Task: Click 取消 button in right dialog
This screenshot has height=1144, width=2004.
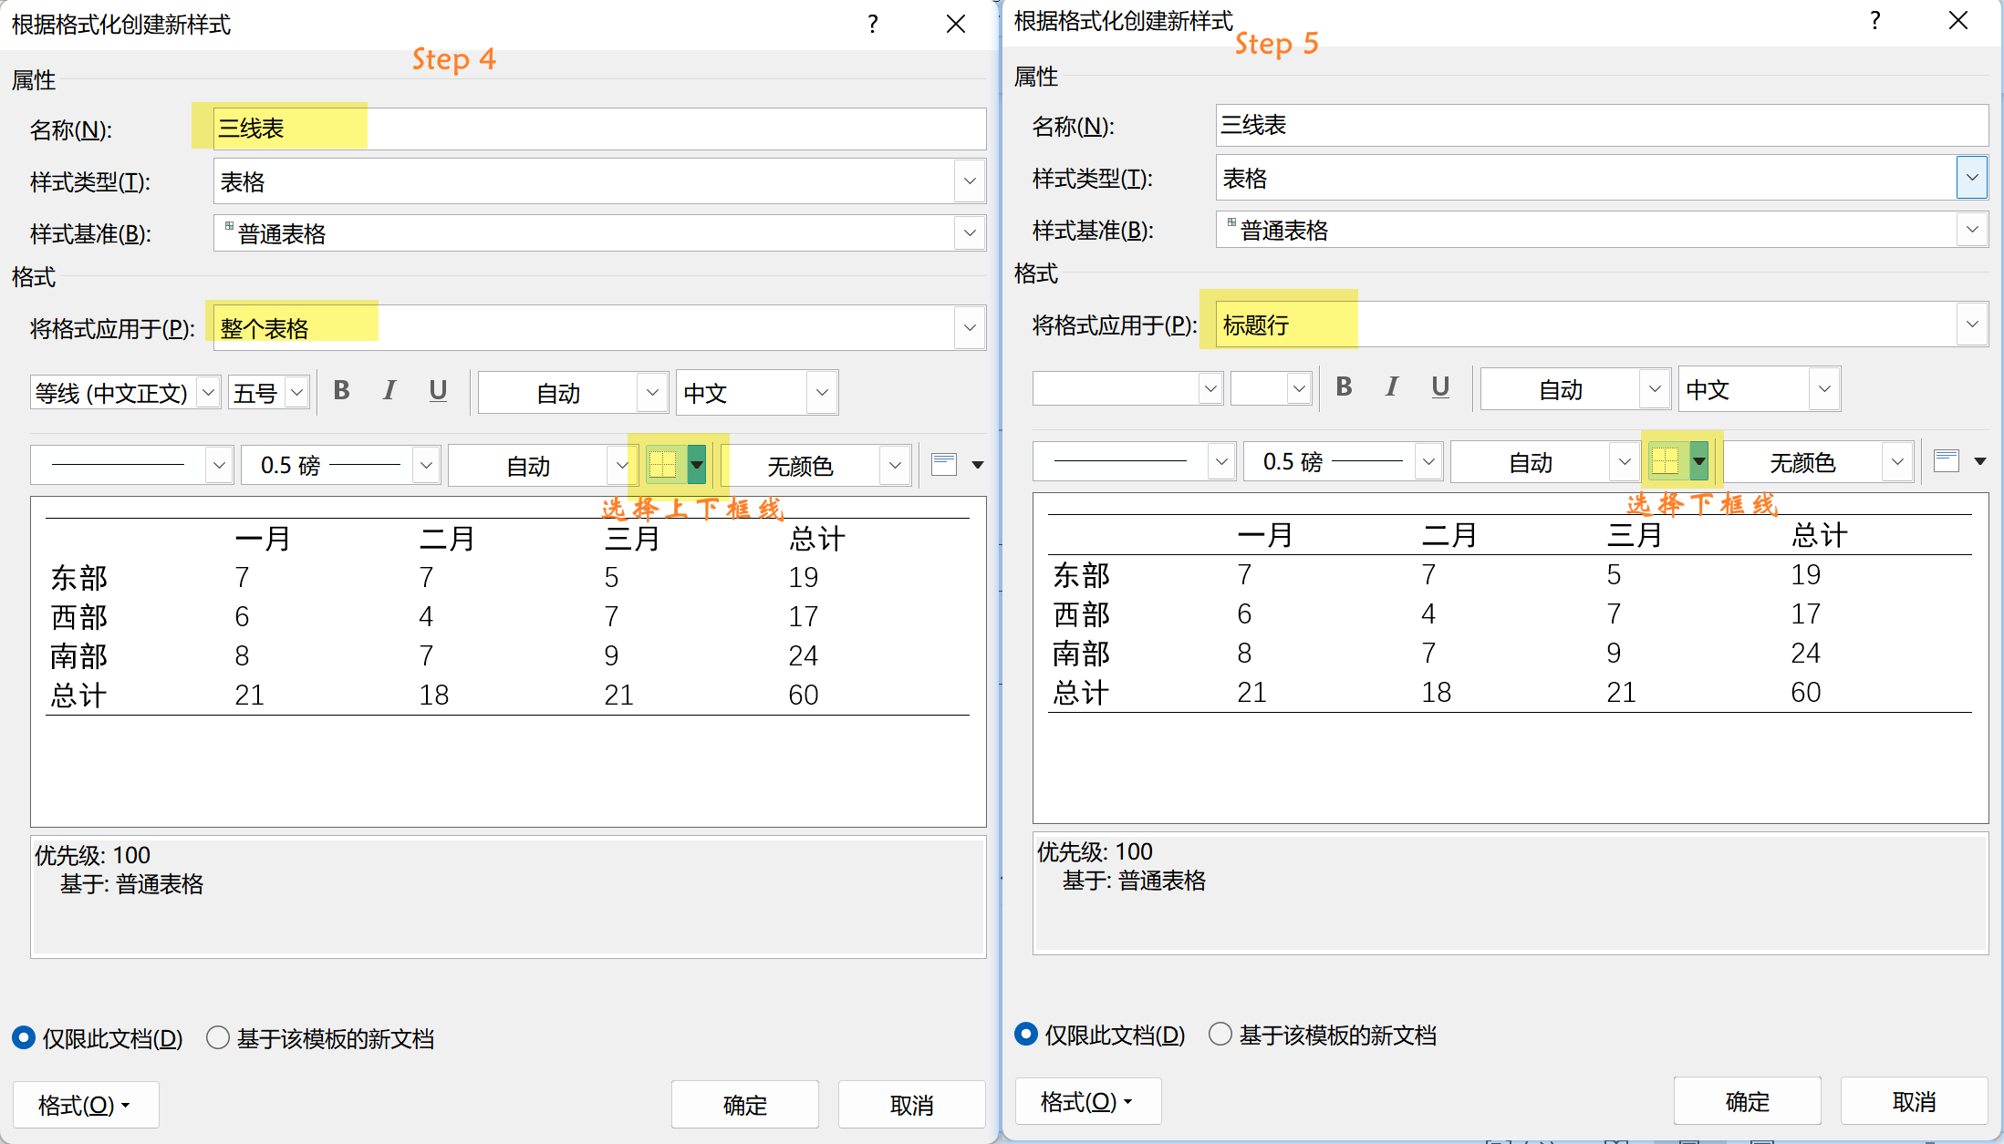Action: (1913, 1101)
